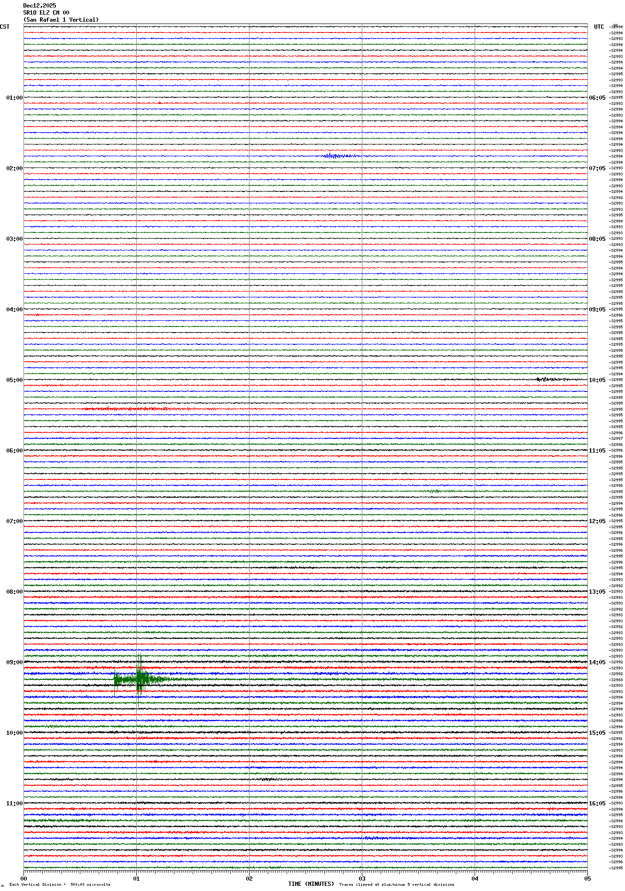Click the small blue signal burst before 02:00
This screenshot has height=891, width=625.
click(341, 156)
